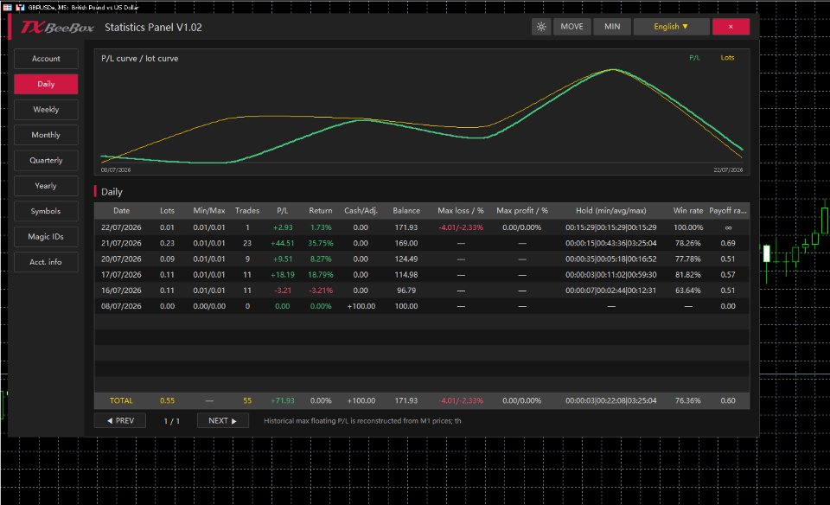This screenshot has height=505, width=830.
Task: Click the Max profit / % column header
Action: pyautogui.click(x=522, y=211)
